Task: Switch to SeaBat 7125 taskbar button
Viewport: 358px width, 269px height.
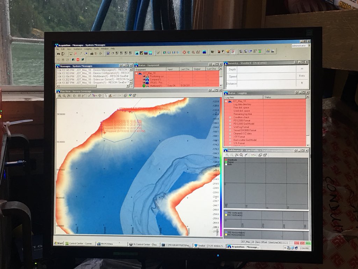Action: 210,246
